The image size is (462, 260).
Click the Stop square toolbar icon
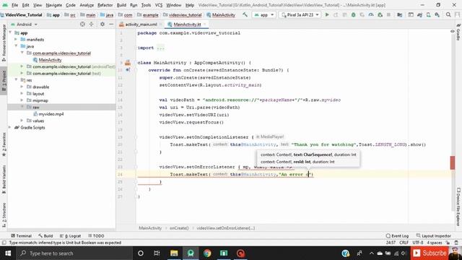click(388, 14)
